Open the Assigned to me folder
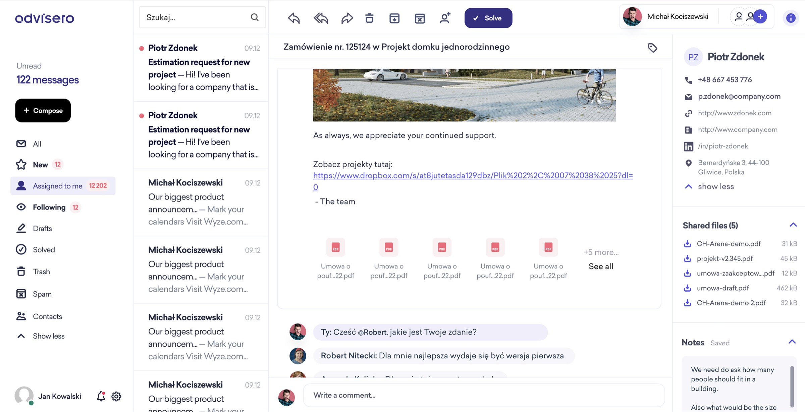The height and width of the screenshot is (412, 805). coord(57,186)
